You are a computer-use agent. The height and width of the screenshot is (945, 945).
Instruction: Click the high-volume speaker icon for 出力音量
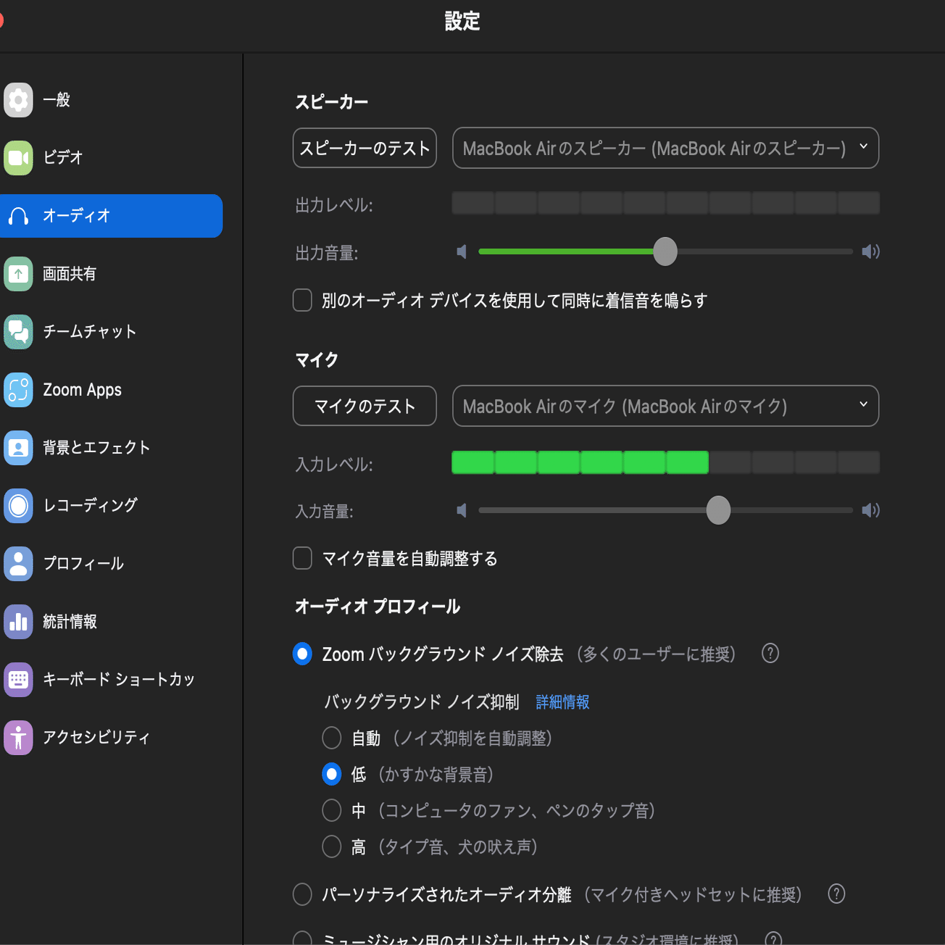870,251
